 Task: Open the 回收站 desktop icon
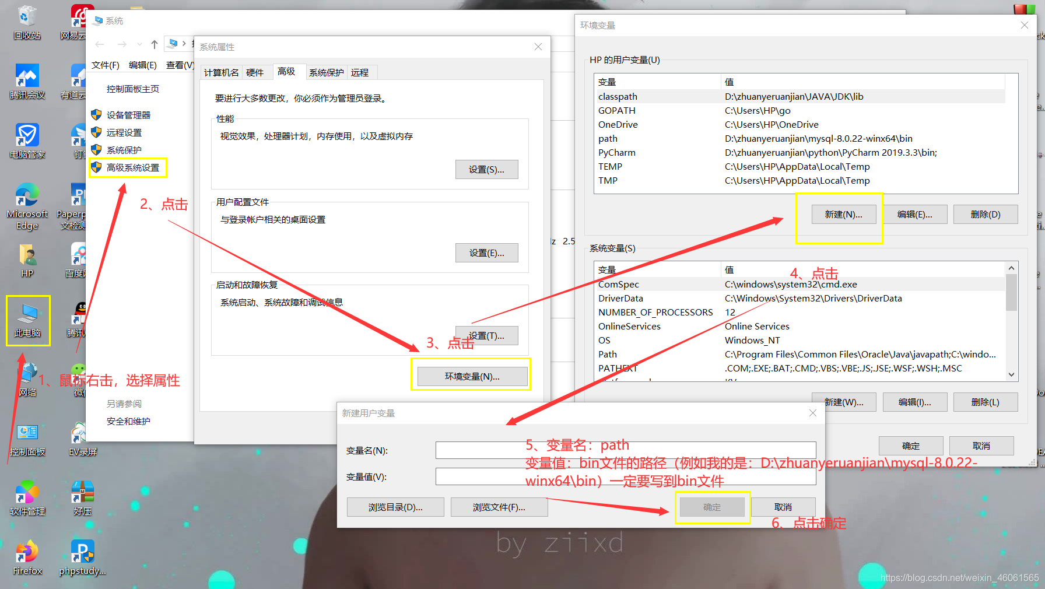[x=27, y=23]
